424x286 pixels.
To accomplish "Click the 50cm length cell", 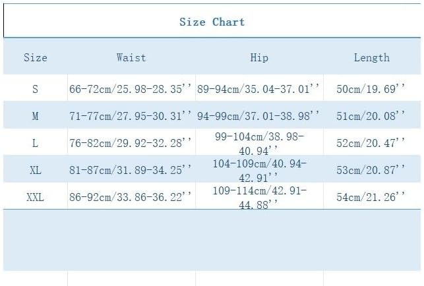I will (x=371, y=88).
